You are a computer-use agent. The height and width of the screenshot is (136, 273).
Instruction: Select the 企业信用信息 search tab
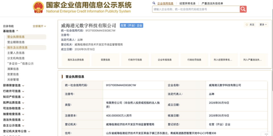click(165, 3)
